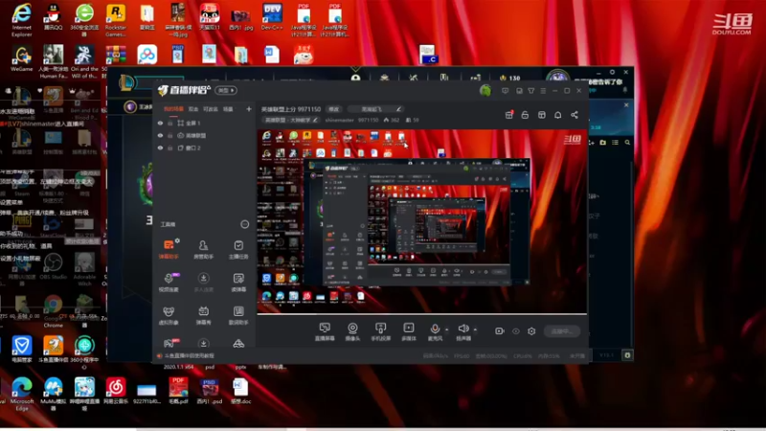Click the green avatar in the title bar
This screenshot has width=766, height=431.
click(485, 90)
